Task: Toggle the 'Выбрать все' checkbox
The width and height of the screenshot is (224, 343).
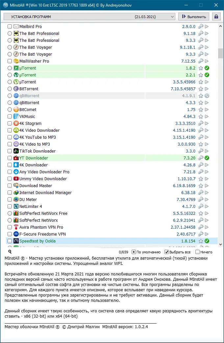Action: click(166, 252)
